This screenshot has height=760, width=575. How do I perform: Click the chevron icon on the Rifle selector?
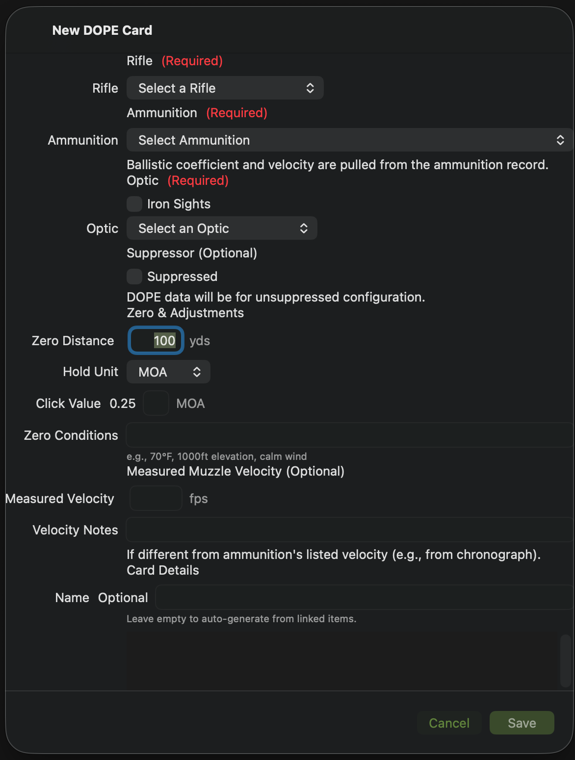pos(310,88)
